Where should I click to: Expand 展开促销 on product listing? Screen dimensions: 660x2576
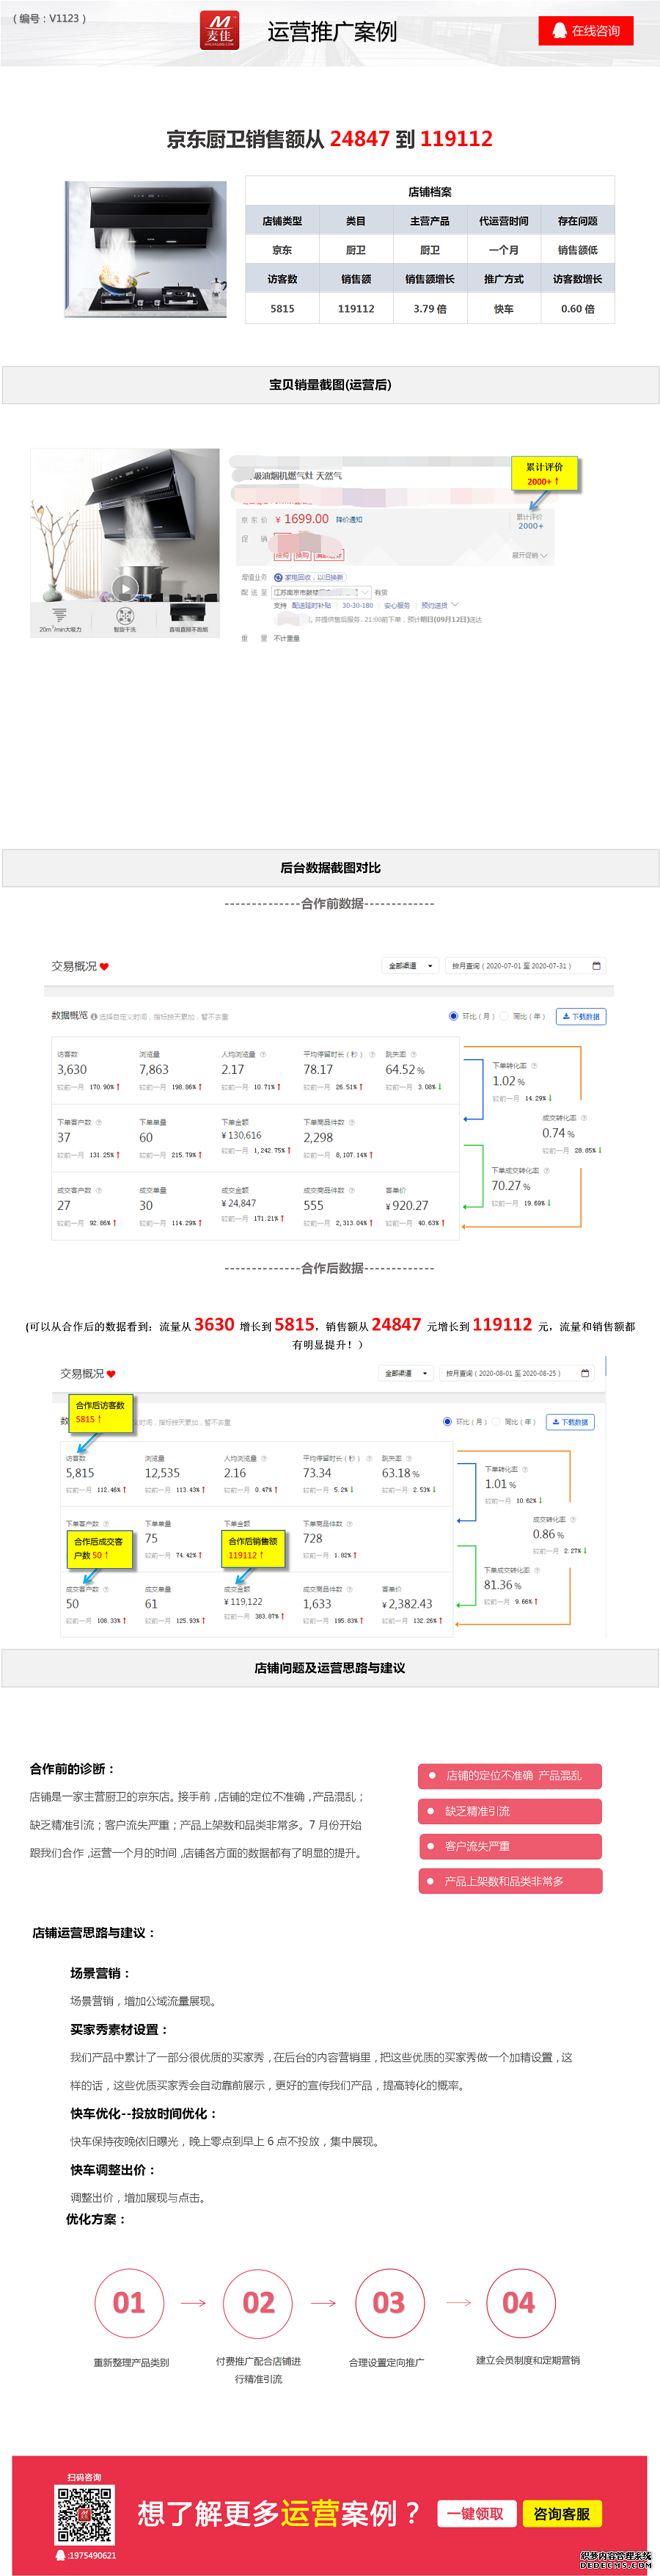click(530, 555)
